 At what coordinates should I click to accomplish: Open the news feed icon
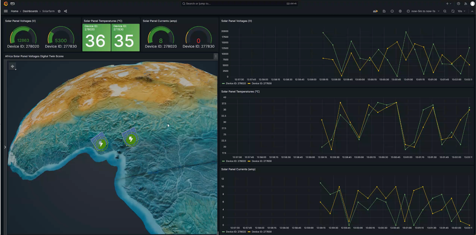point(465,4)
